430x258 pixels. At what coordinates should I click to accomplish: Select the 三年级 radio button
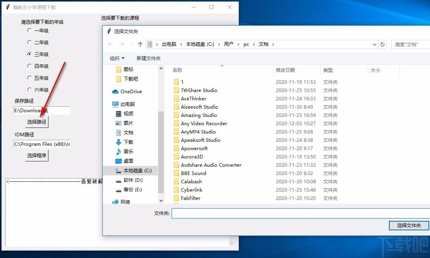tap(29, 54)
